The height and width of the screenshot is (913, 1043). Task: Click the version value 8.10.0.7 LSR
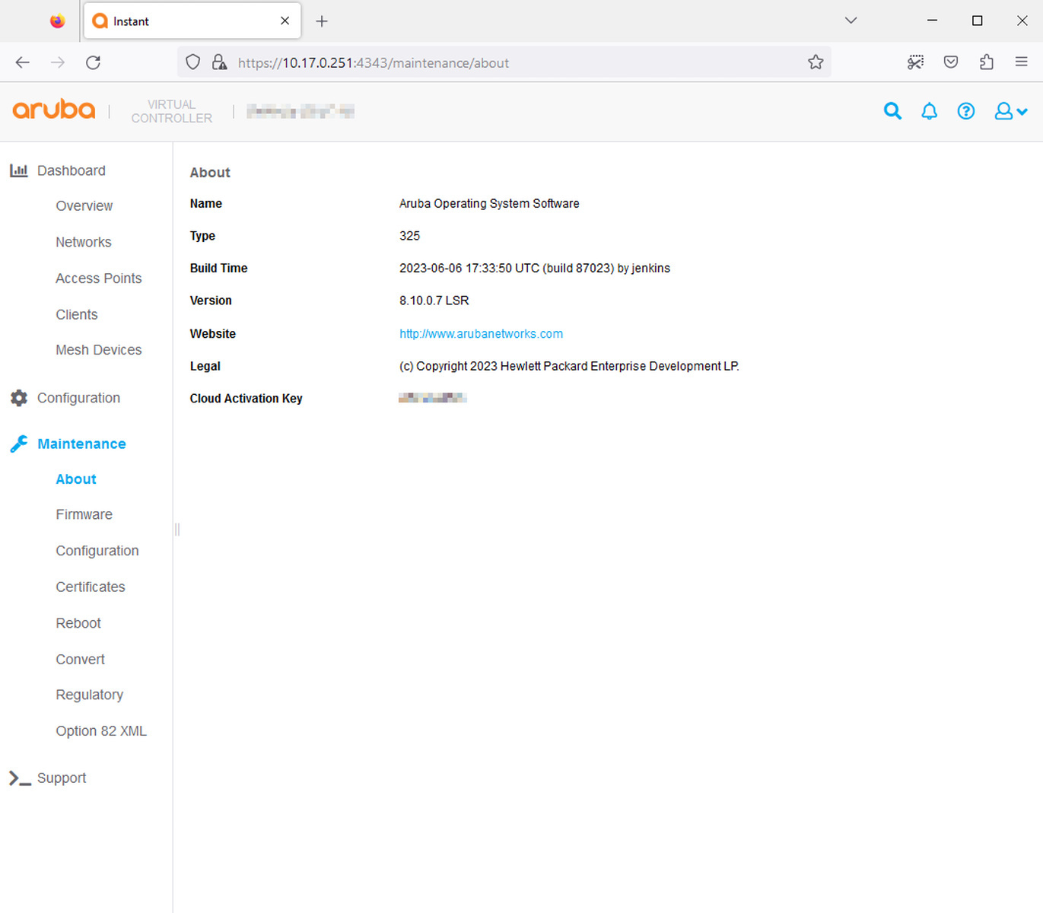(x=434, y=301)
